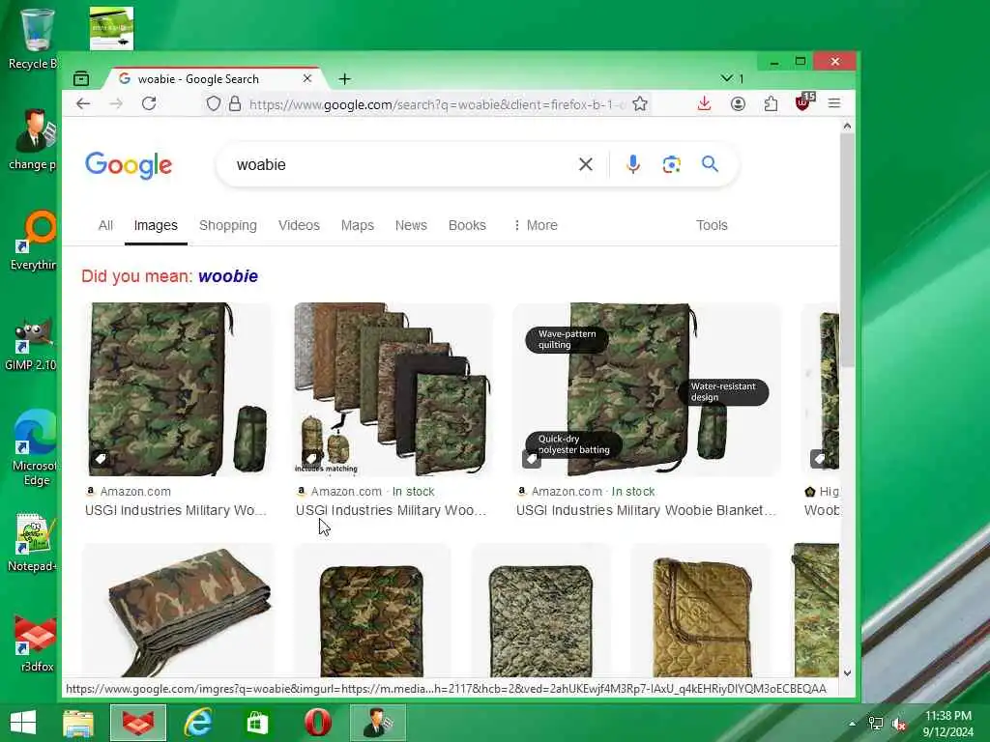Viewport: 990px width, 742px height.
Task: Show hidden tray icons arrow
Action: point(853,724)
